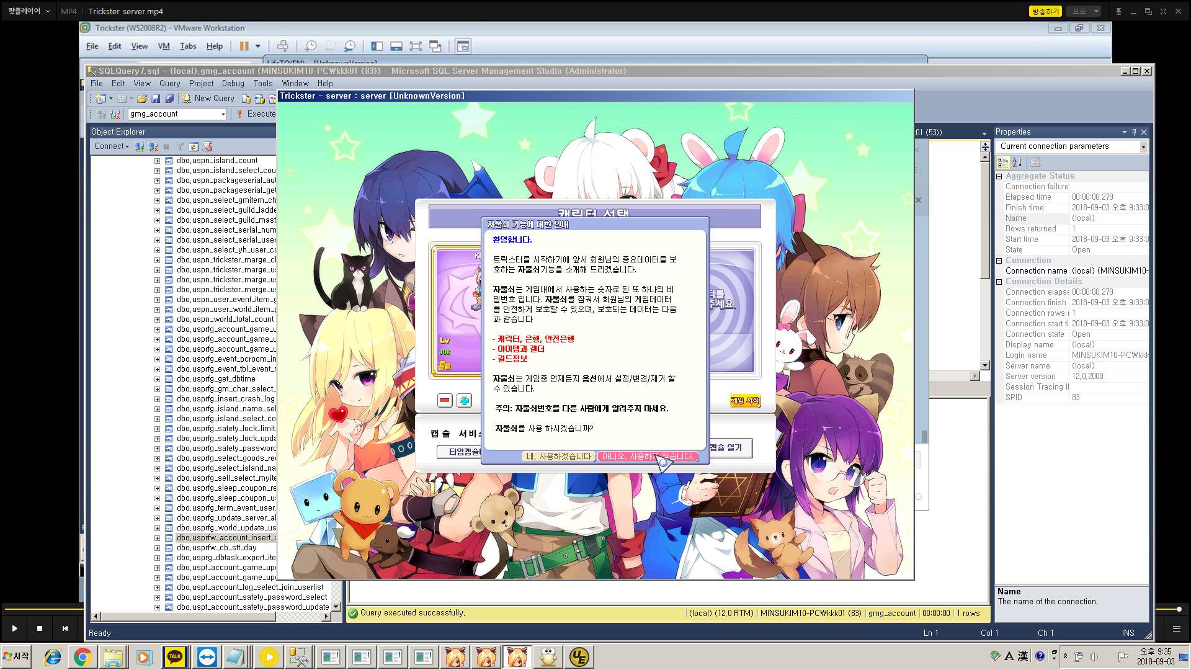Click the red minus button in game
The image size is (1191, 670).
coord(445,401)
